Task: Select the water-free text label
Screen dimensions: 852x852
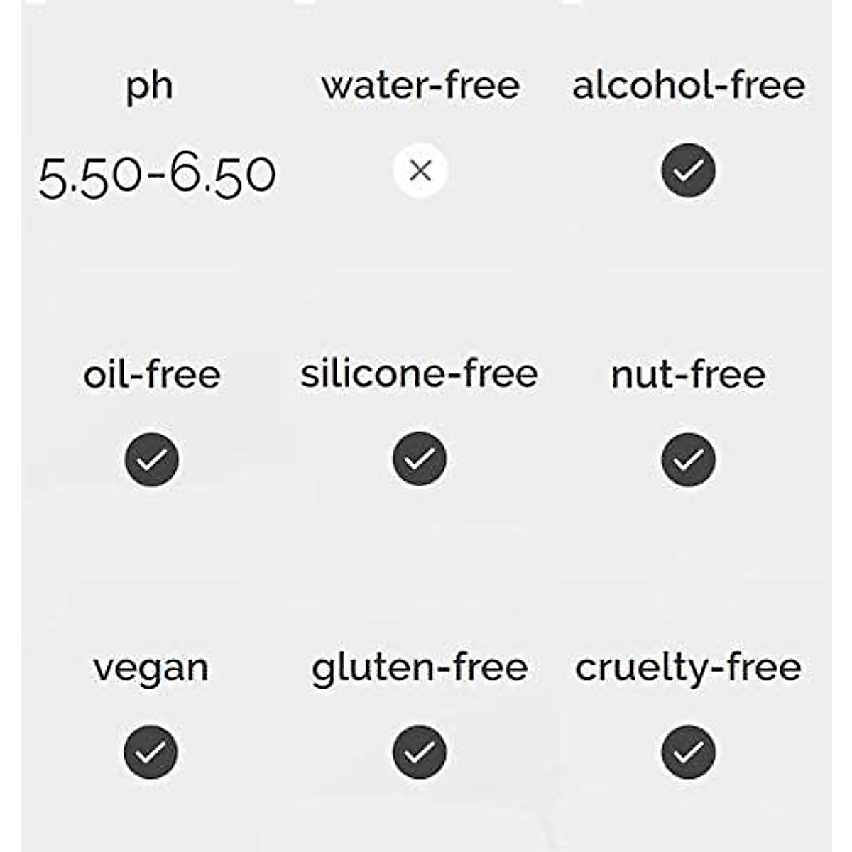Action: pyautogui.click(x=420, y=85)
